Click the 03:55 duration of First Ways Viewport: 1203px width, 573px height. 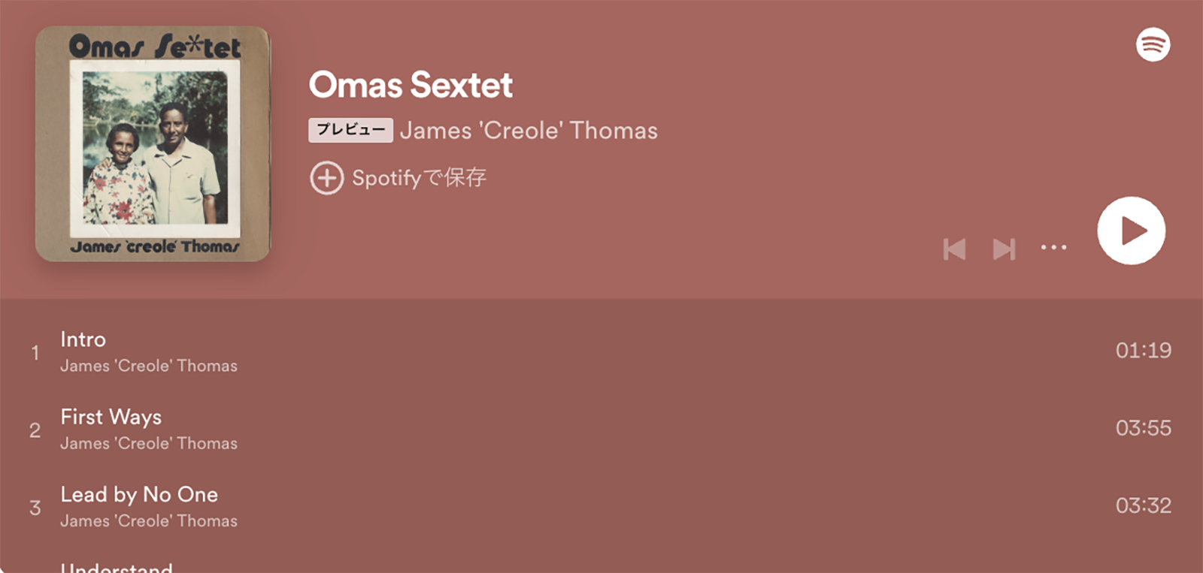[1143, 428]
